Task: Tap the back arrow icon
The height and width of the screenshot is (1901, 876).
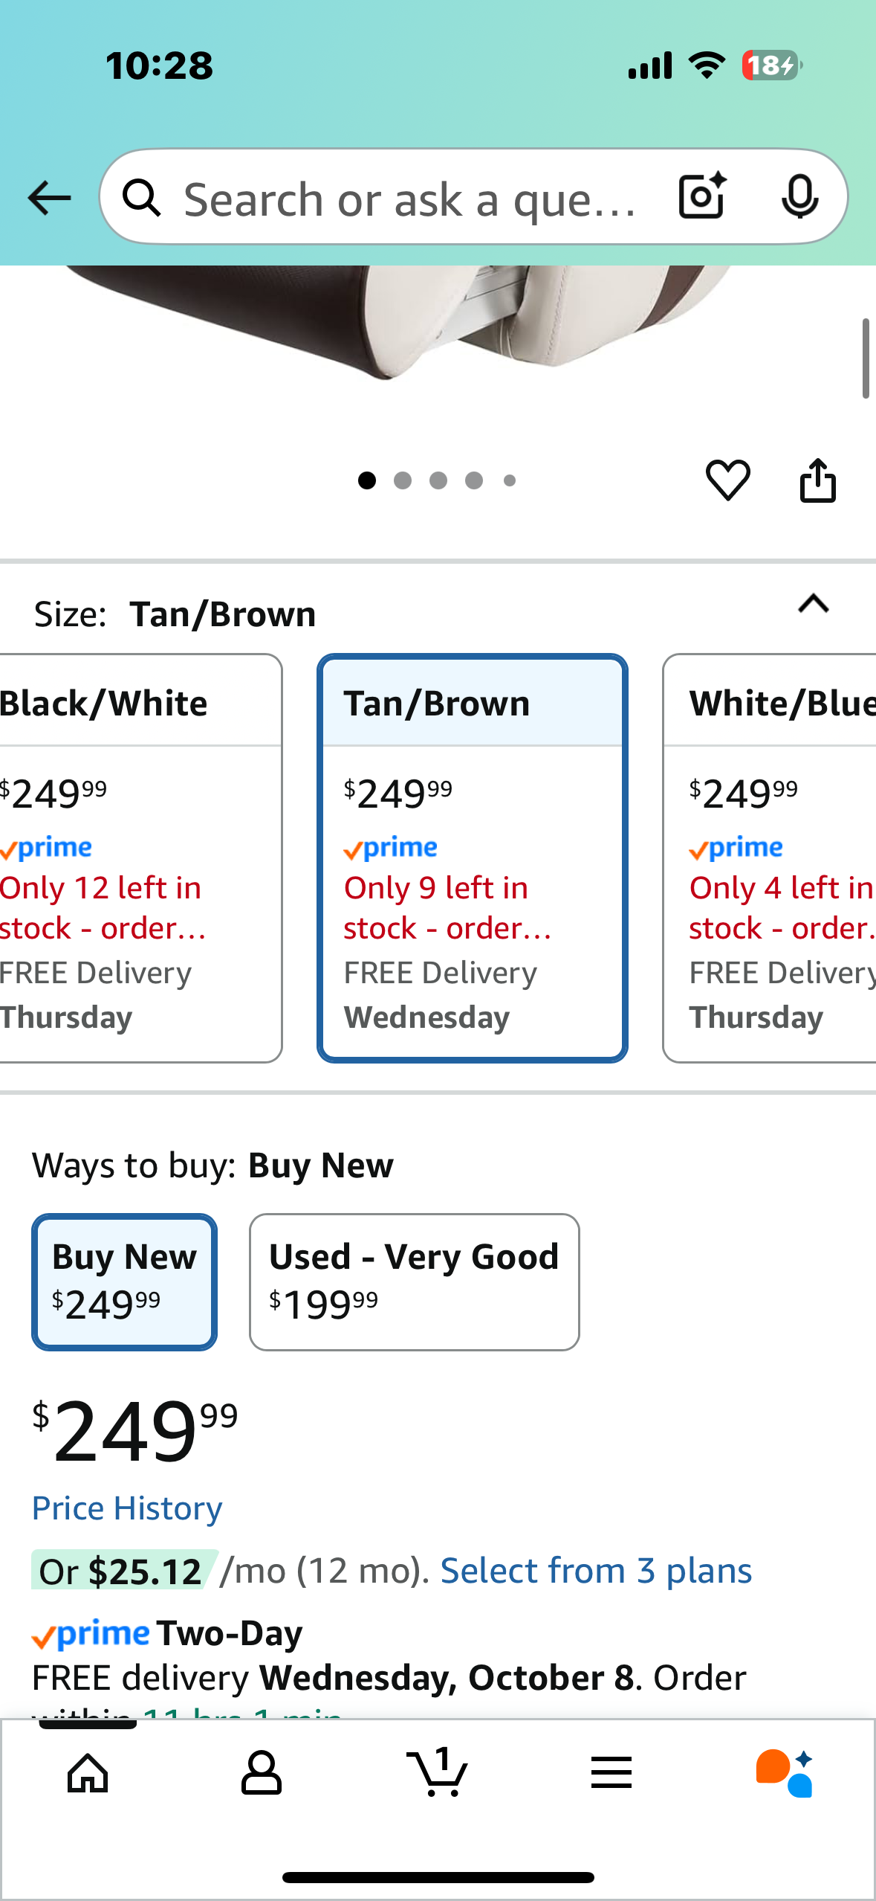Action: 49,198
